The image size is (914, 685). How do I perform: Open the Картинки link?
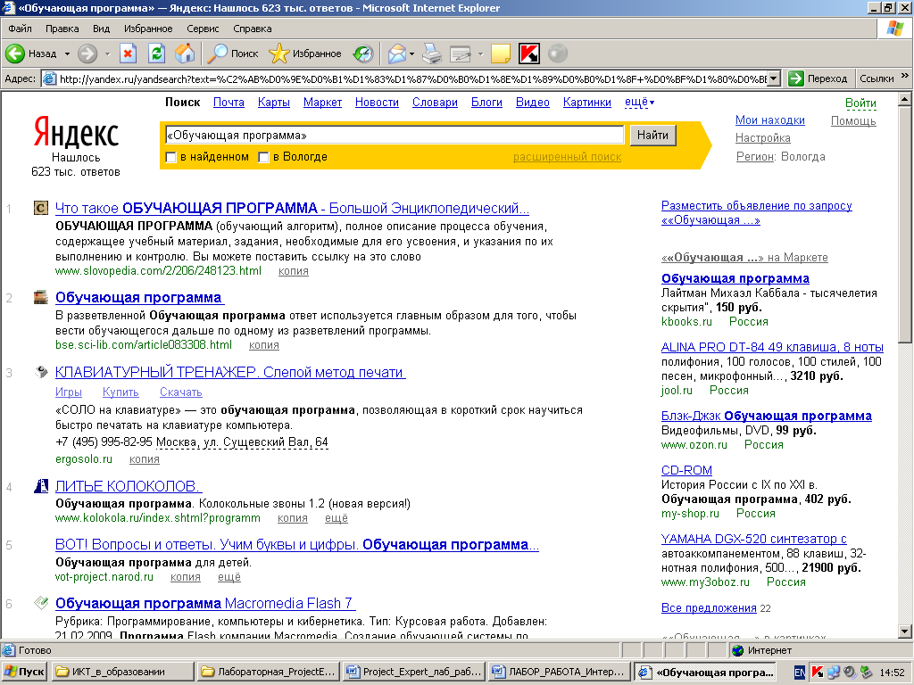[x=587, y=102]
